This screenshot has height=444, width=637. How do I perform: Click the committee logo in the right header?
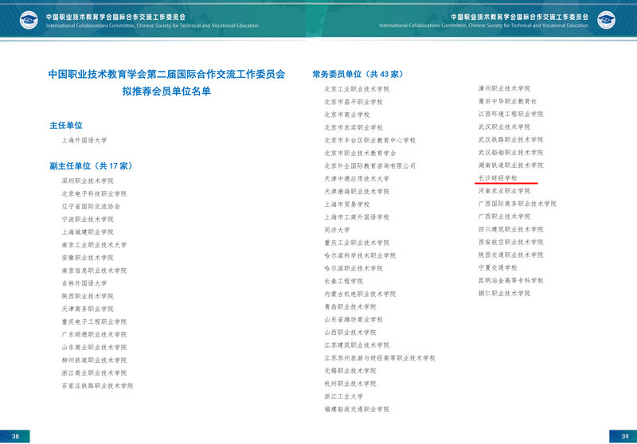(x=606, y=20)
